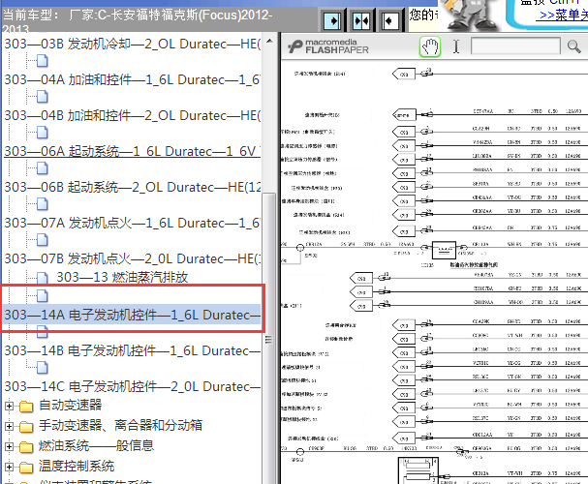Click the tree panel vertical scrollbar thumb
This screenshot has width=588, height=484.
[269, 339]
